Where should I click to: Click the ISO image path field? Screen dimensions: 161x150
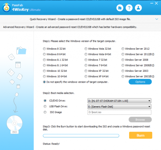119,112
